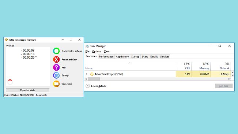Click the 00:00:13 time entry
Screen dimensions: 238x134
click(x=28, y=54)
